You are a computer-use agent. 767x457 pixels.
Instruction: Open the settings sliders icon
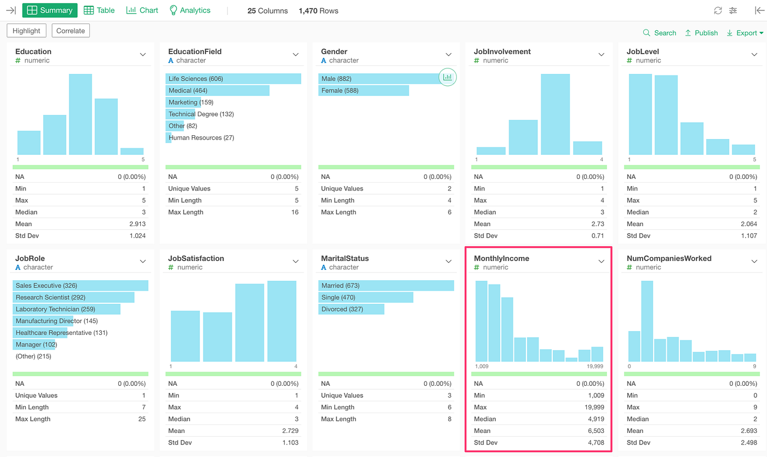pyautogui.click(x=733, y=10)
